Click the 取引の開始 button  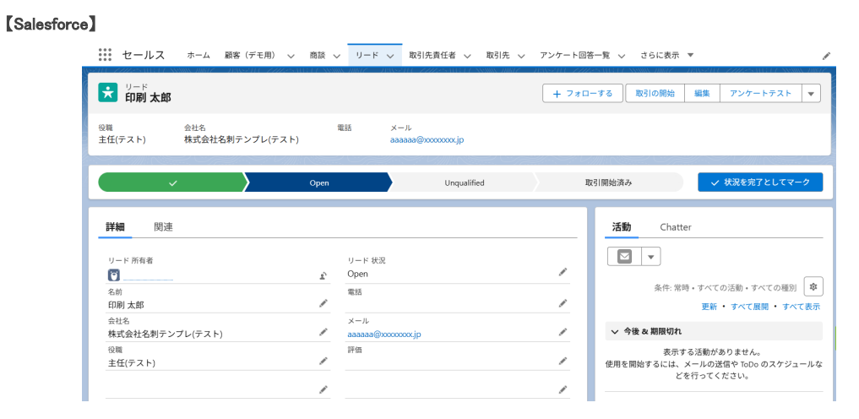[655, 94]
